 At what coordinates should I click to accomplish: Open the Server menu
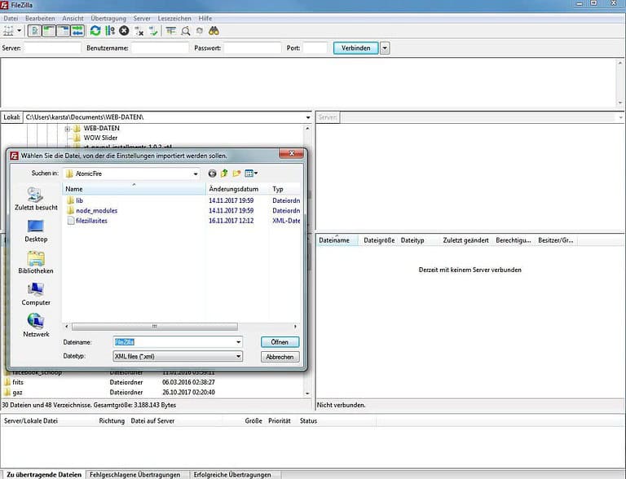(142, 19)
